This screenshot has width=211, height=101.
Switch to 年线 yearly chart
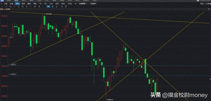coord(35,4)
